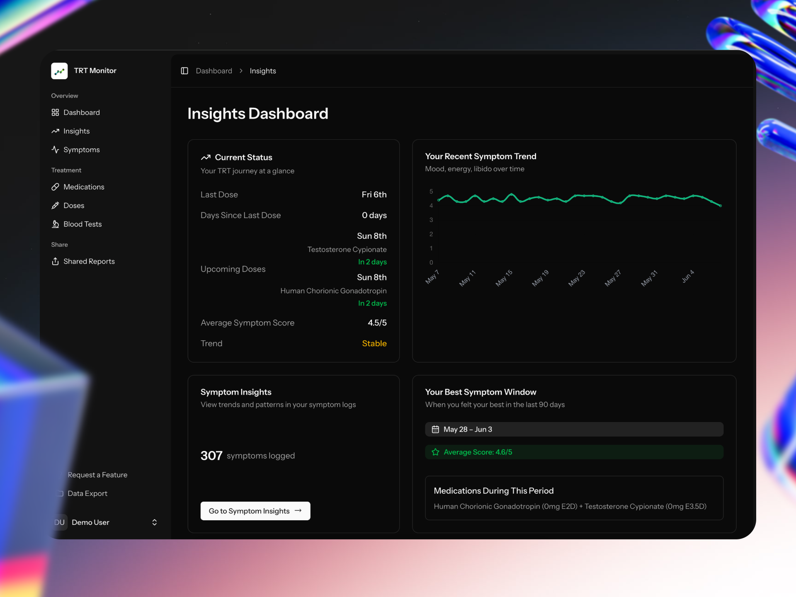This screenshot has width=796, height=597.
Task: Click the Go to Symptom Insights button
Action: point(255,511)
